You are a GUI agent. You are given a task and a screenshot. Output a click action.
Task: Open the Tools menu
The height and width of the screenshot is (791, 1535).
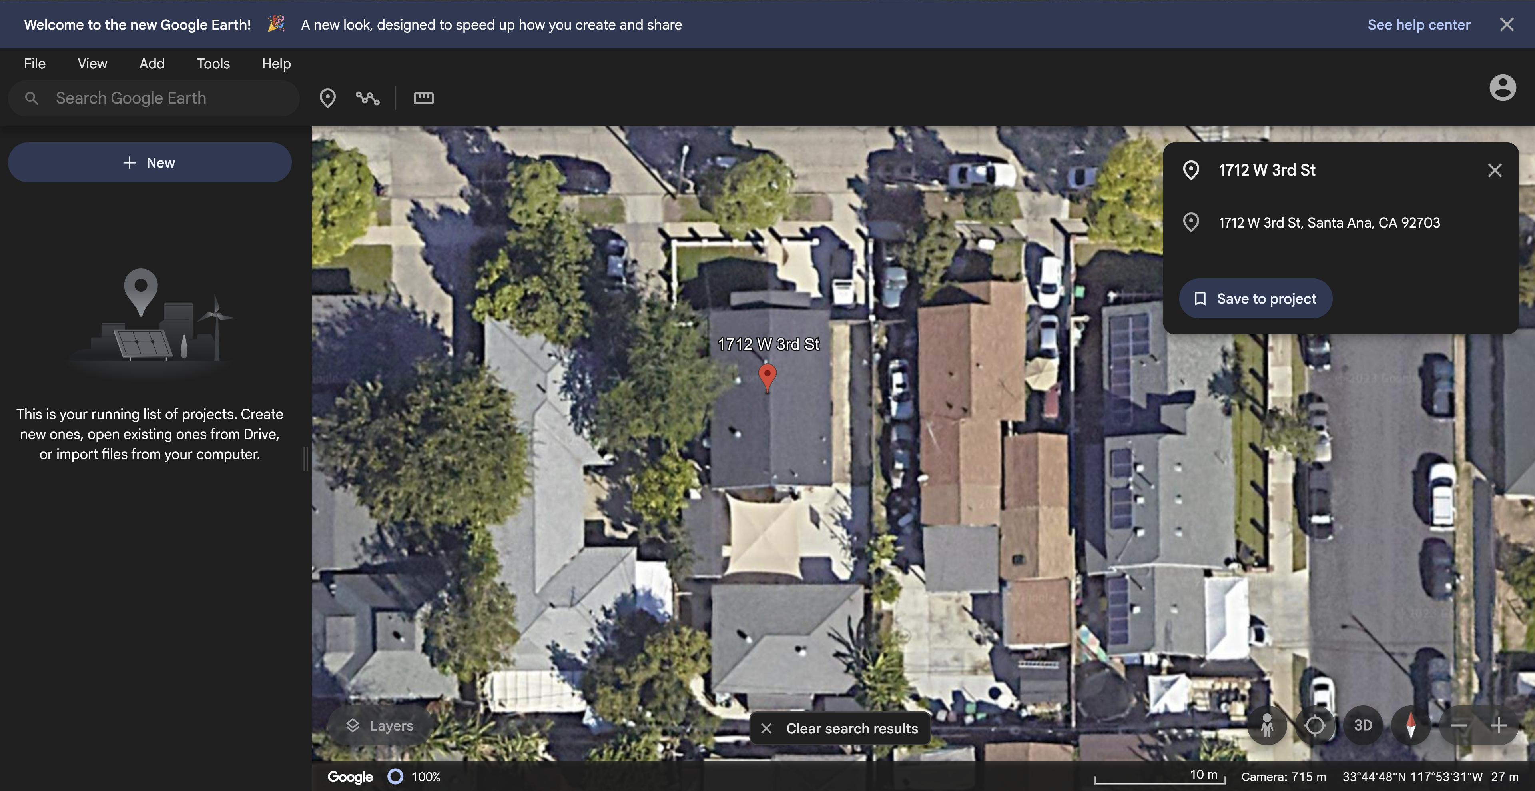[x=213, y=63]
